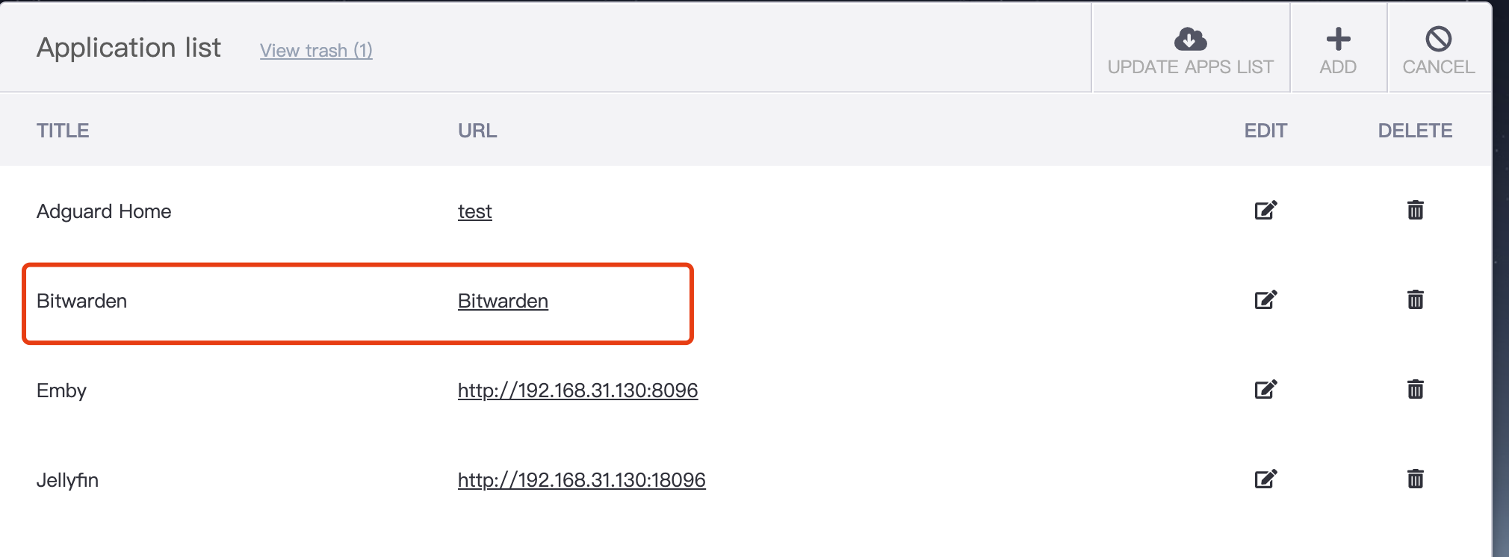Open the Emby URL 192.168.31.130:8096
The height and width of the screenshot is (557, 1509).
tap(577, 390)
